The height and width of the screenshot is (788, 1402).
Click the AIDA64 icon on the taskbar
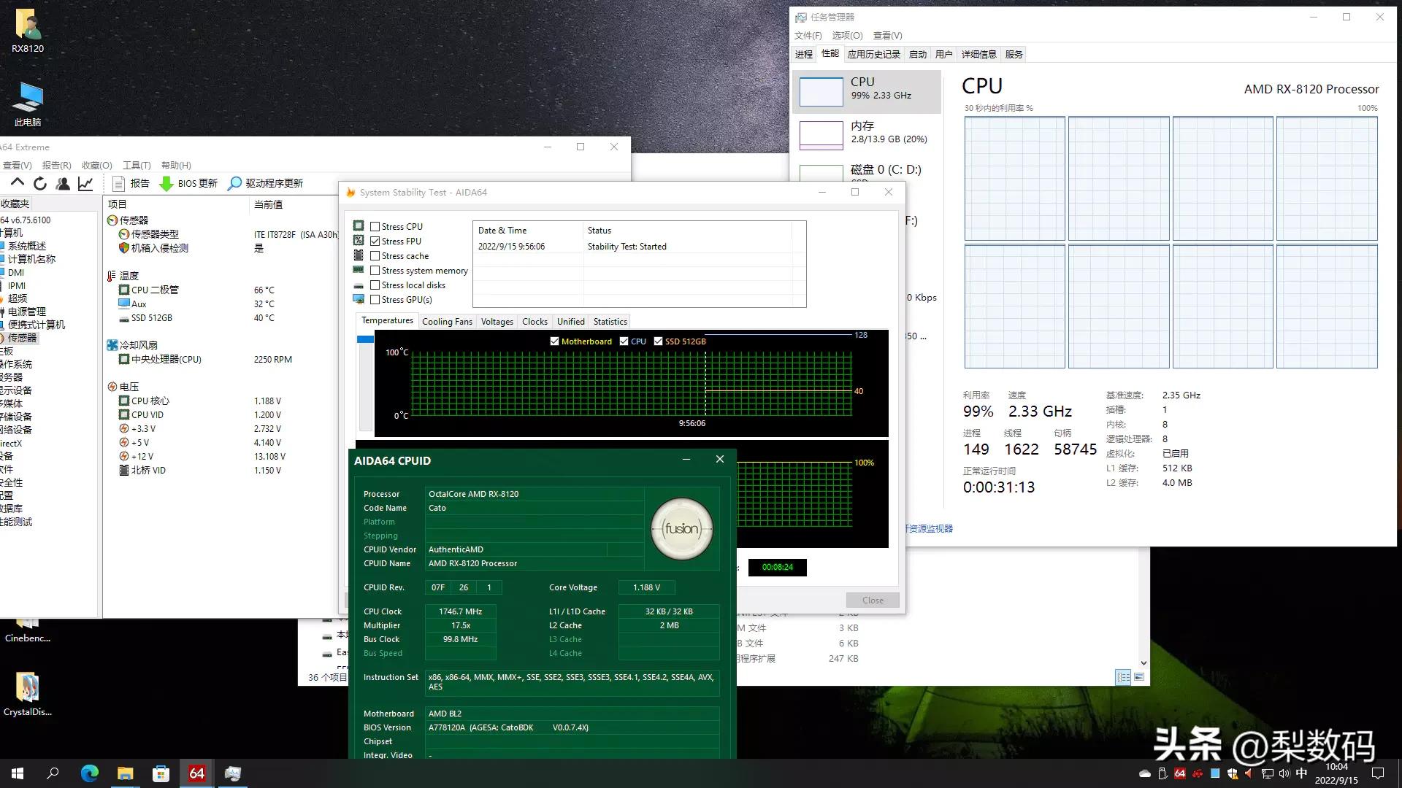pyautogui.click(x=196, y=773)
